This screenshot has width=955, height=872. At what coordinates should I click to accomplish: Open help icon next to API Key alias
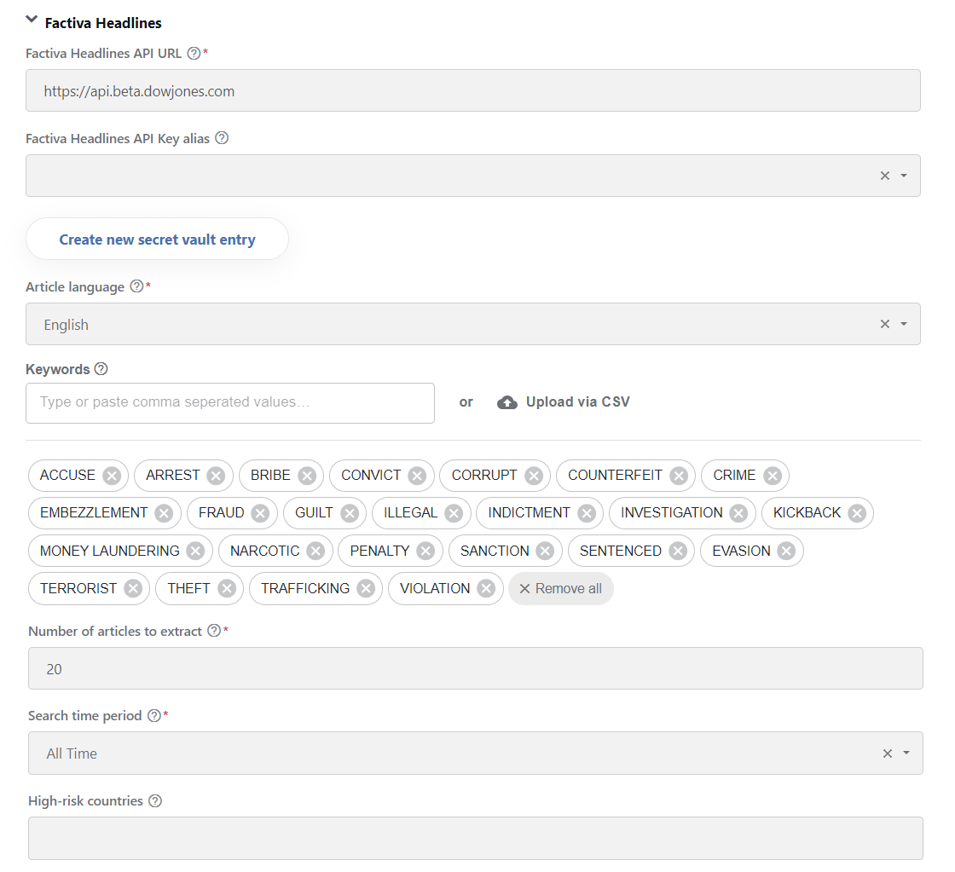coord(222,138)
